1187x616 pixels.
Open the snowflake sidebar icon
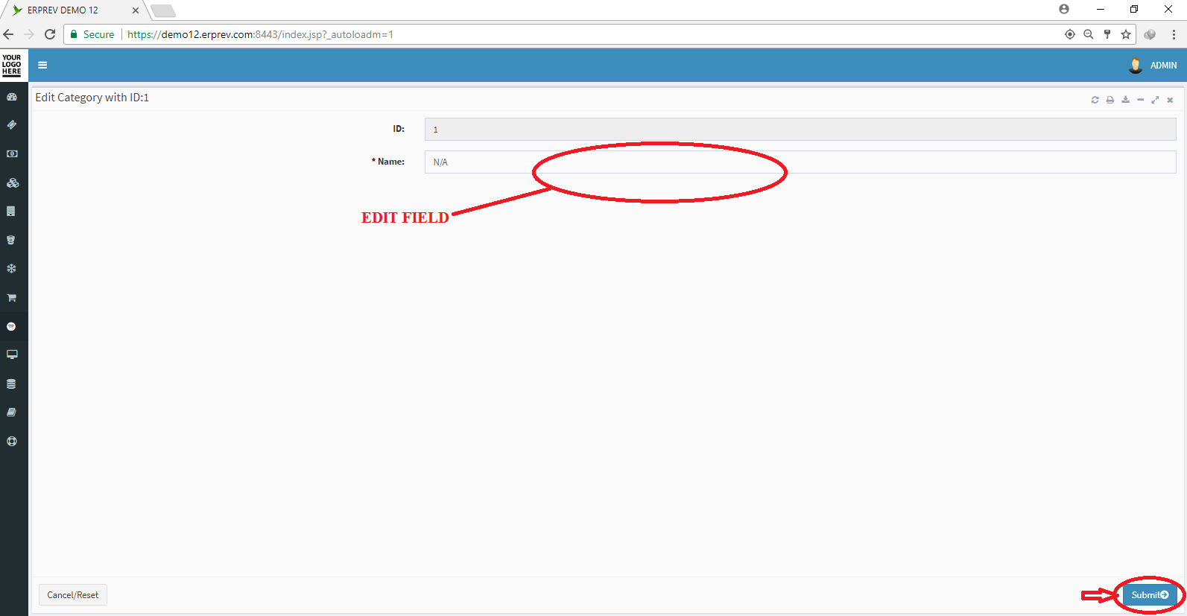(x=11, y=269)
